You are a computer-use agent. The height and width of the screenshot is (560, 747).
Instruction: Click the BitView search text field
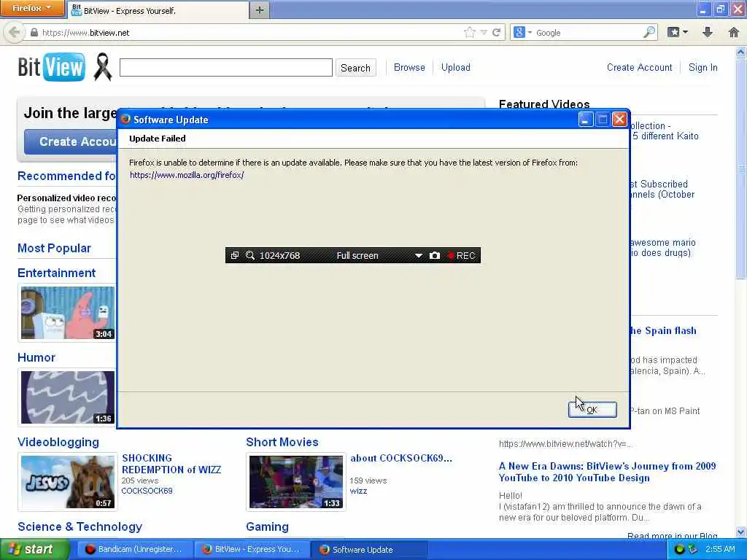[226, 68]
